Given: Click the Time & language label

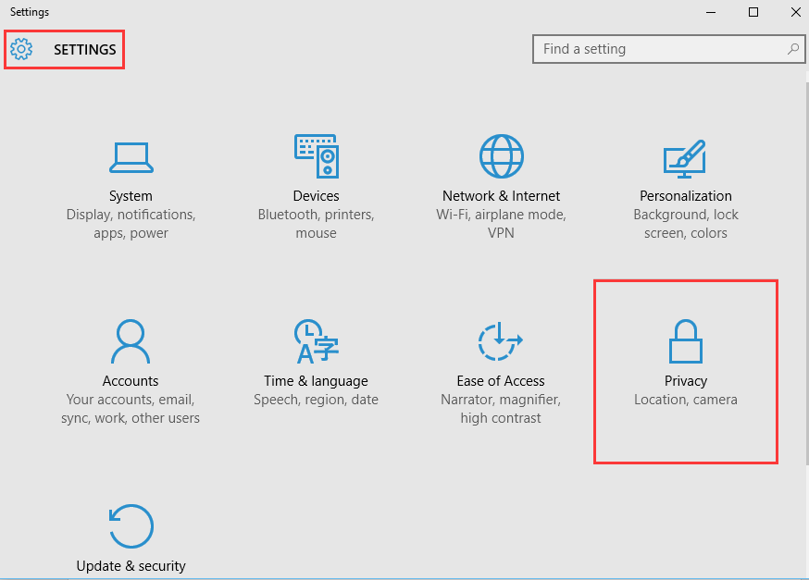Looking at the screenshot, I should [316, 381].
